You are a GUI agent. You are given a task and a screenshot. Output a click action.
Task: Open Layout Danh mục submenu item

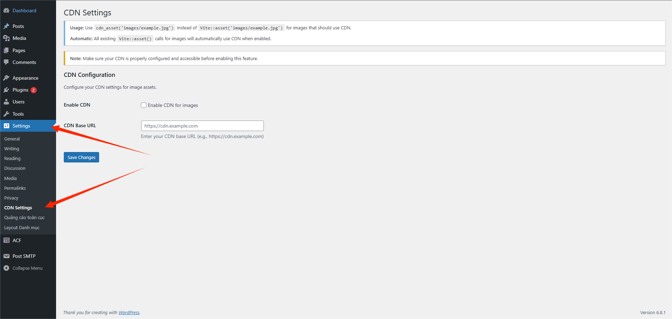point(22,227)
